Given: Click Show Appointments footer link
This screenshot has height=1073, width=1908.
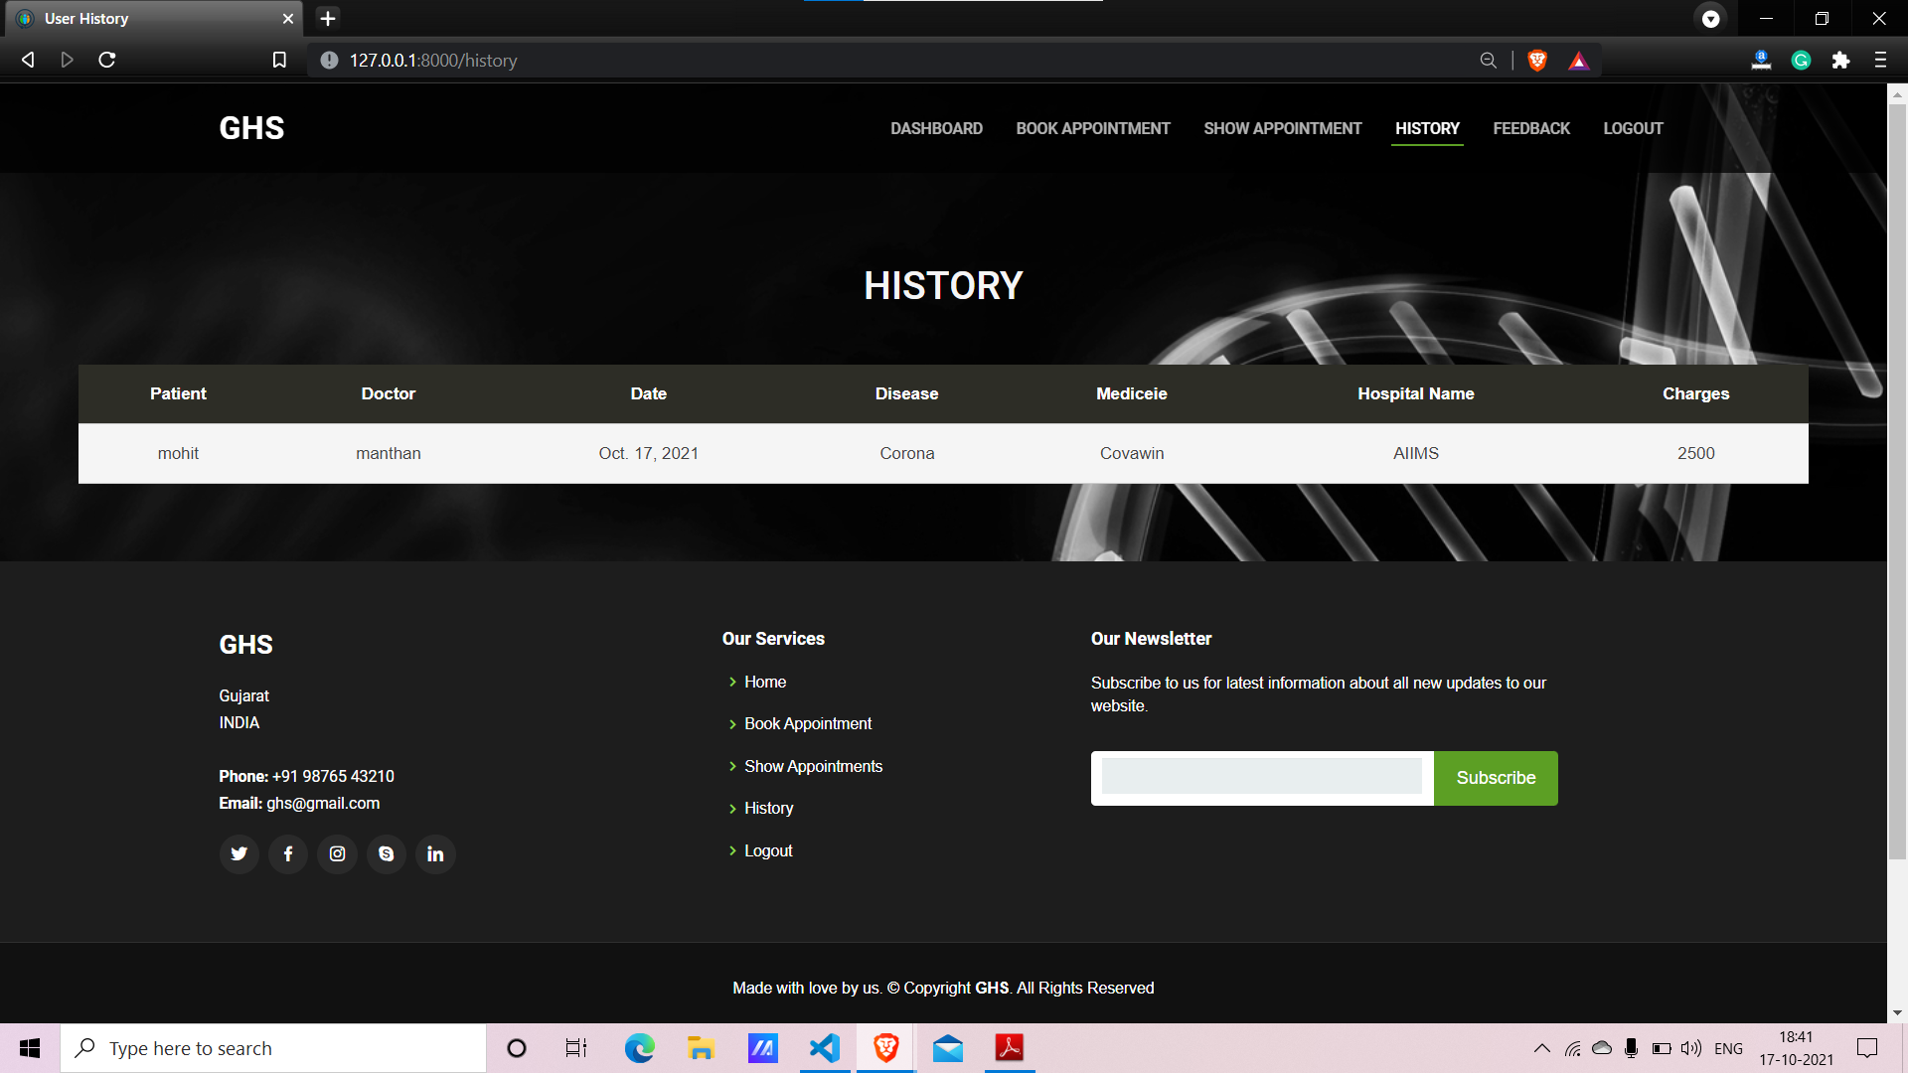Looking at the screenshot, I should click(813, 766).
